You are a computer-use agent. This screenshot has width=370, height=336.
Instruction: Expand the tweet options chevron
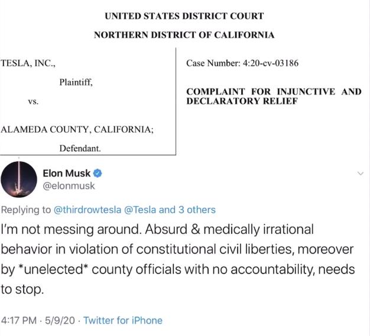click(361, 174)
